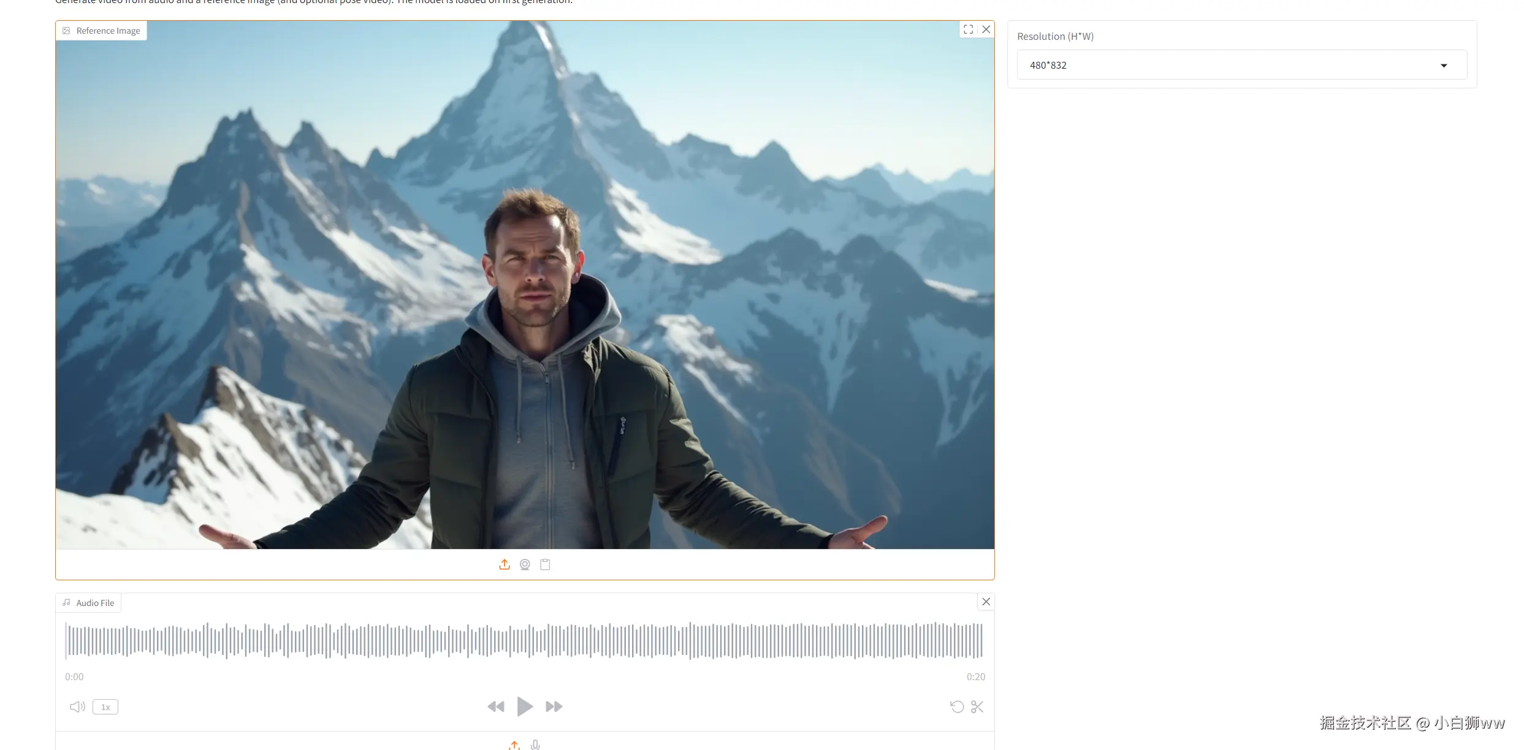Viewport: 1524px width, 750px height.
Task: Open the Resolution dropdown arrow
Action: 1444,66
